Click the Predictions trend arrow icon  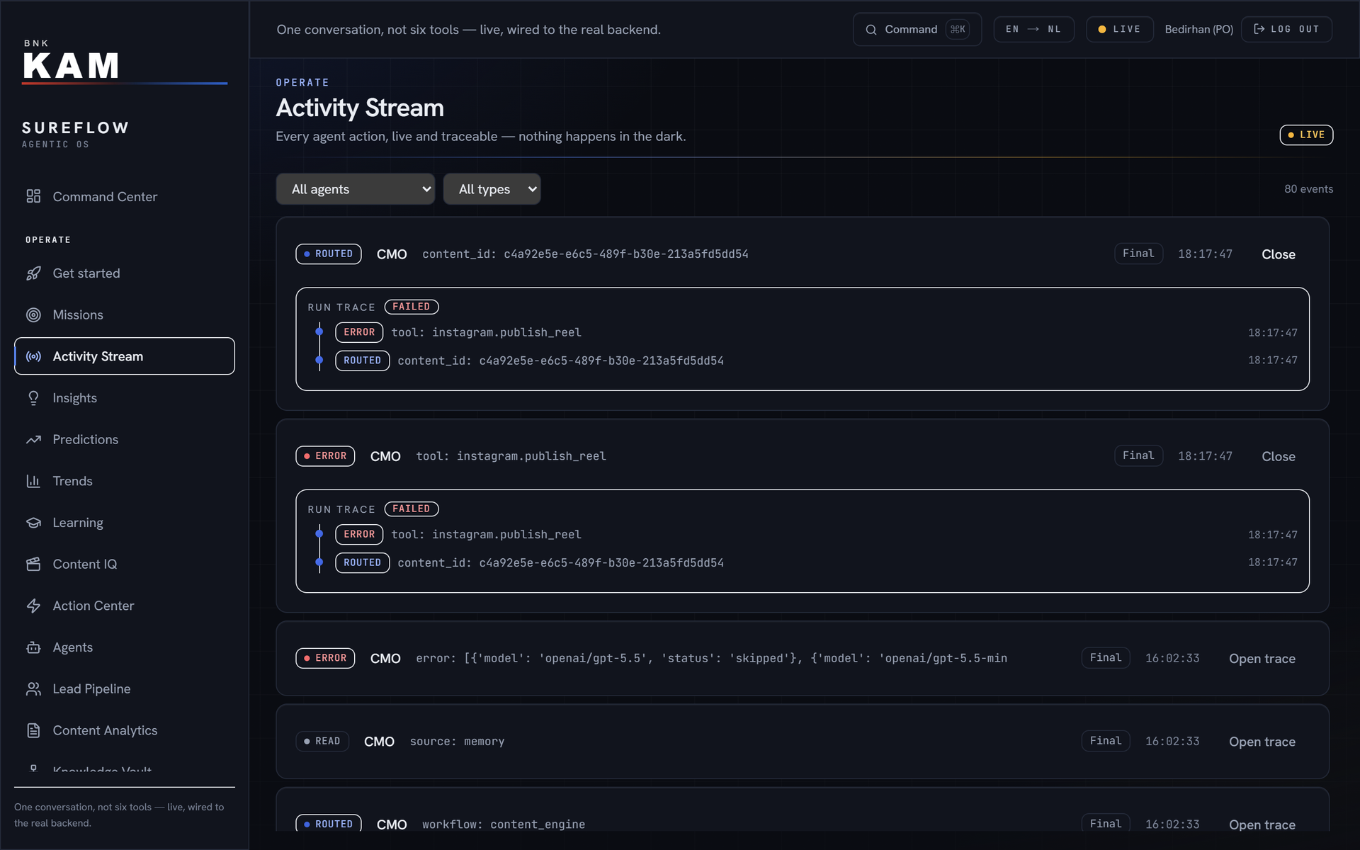[x=33, y=439]
